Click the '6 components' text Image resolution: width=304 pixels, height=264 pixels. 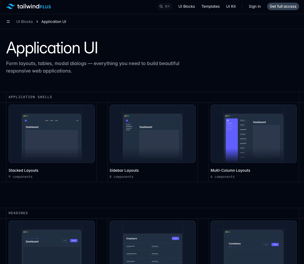pyautogui.click(x=223, y=177)
